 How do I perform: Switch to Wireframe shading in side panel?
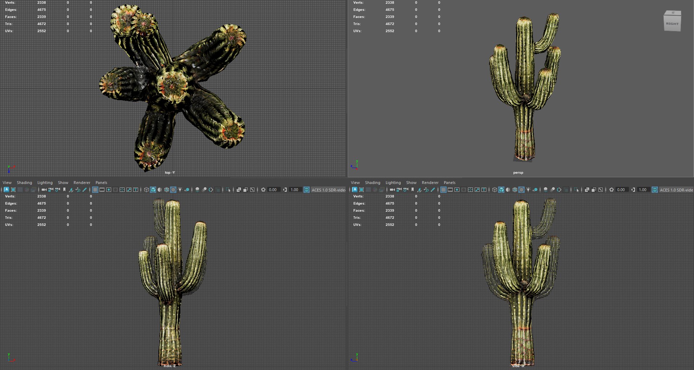(494, 190)
